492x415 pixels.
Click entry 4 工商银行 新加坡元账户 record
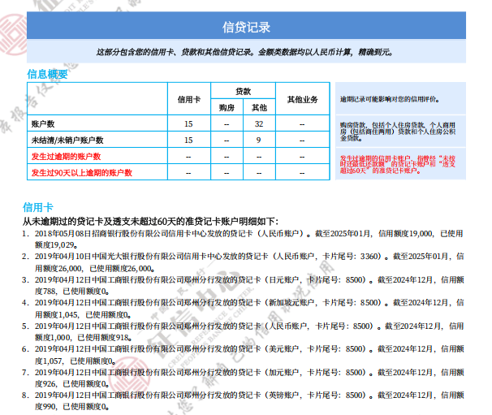click(244, 309)
